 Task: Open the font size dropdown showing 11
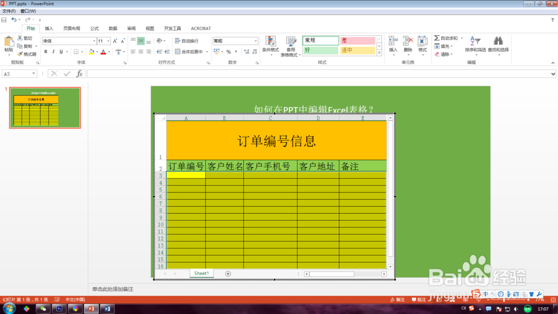click(x=108, y=41)
